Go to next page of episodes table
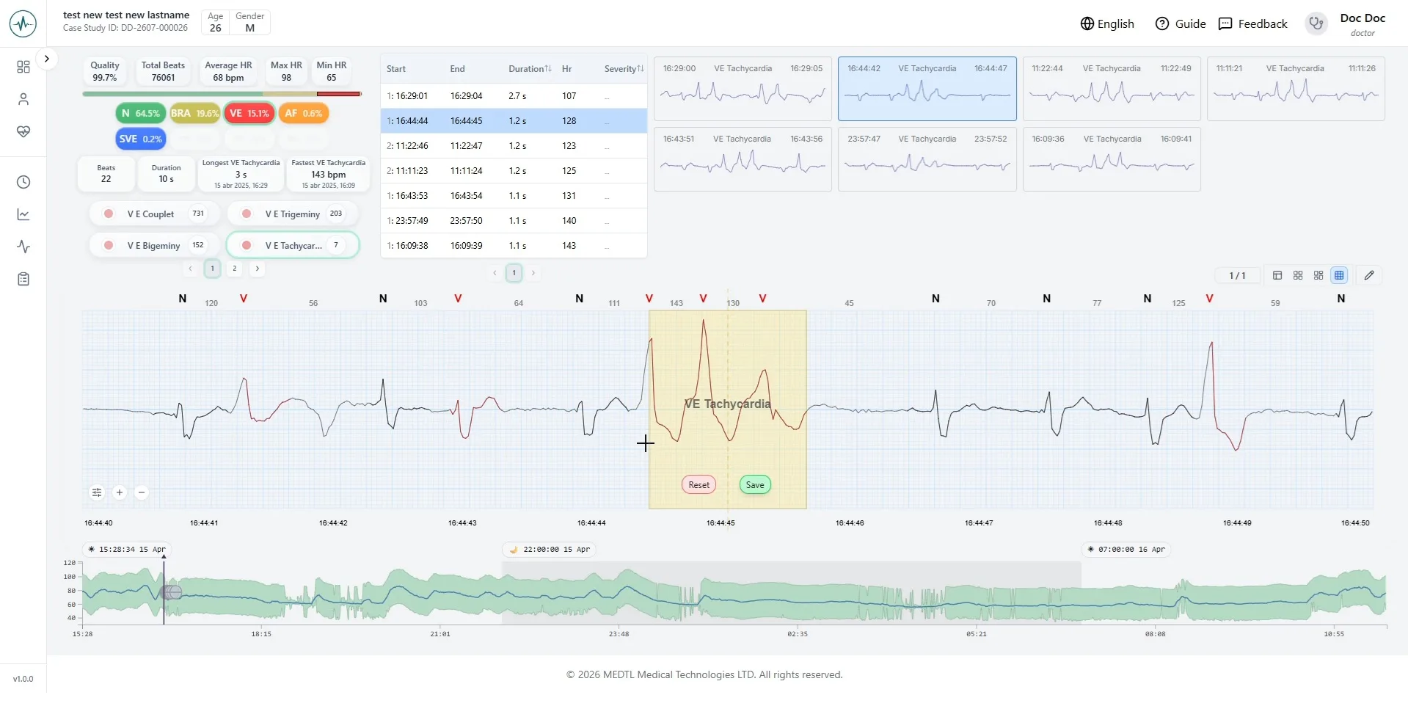 click(533, 273)
